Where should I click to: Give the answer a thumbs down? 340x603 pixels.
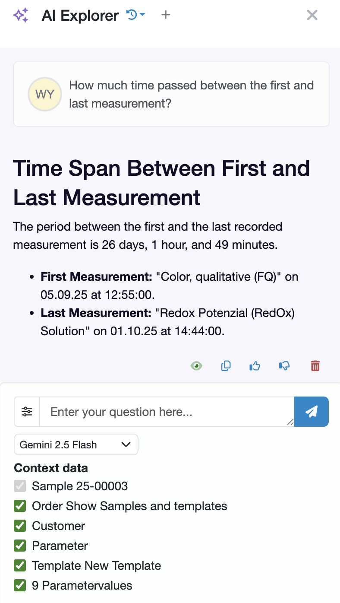(284, 366)
